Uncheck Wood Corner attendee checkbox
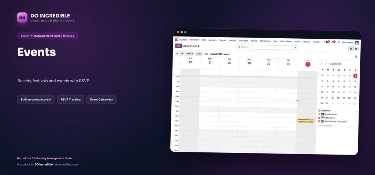Viewport: 375px width, 175px height. (x=319, y=118)
